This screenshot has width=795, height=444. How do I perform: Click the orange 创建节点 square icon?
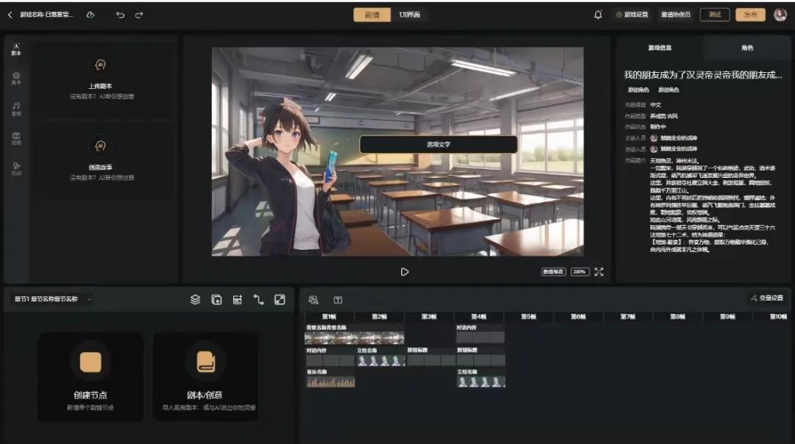(x=91, y=362)
